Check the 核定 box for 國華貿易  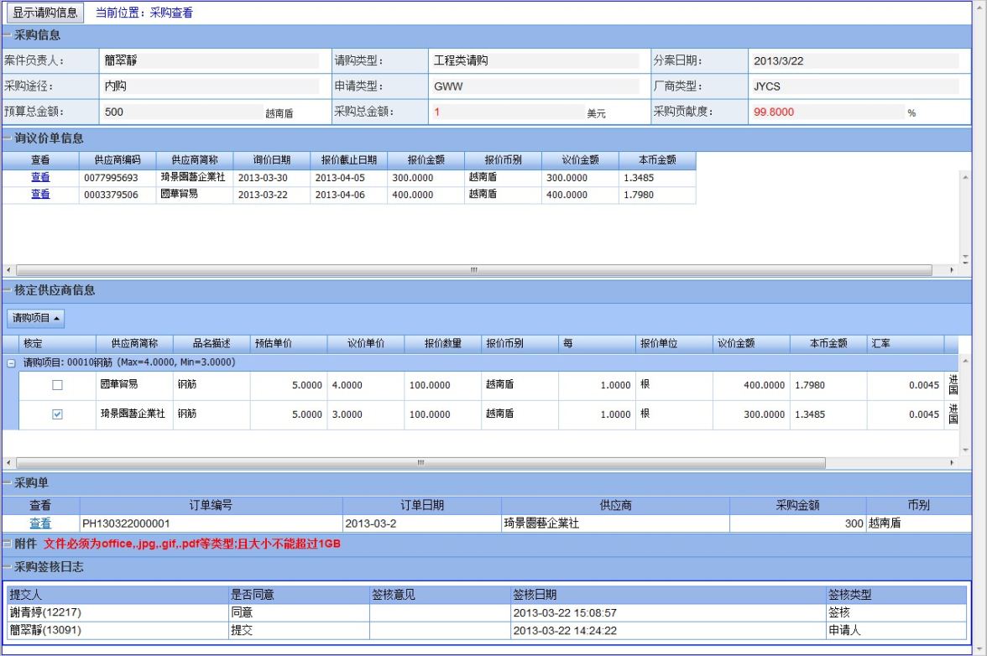click(x=57, y=385)
